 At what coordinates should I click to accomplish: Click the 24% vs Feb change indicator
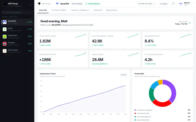click(x=45, y=45)
